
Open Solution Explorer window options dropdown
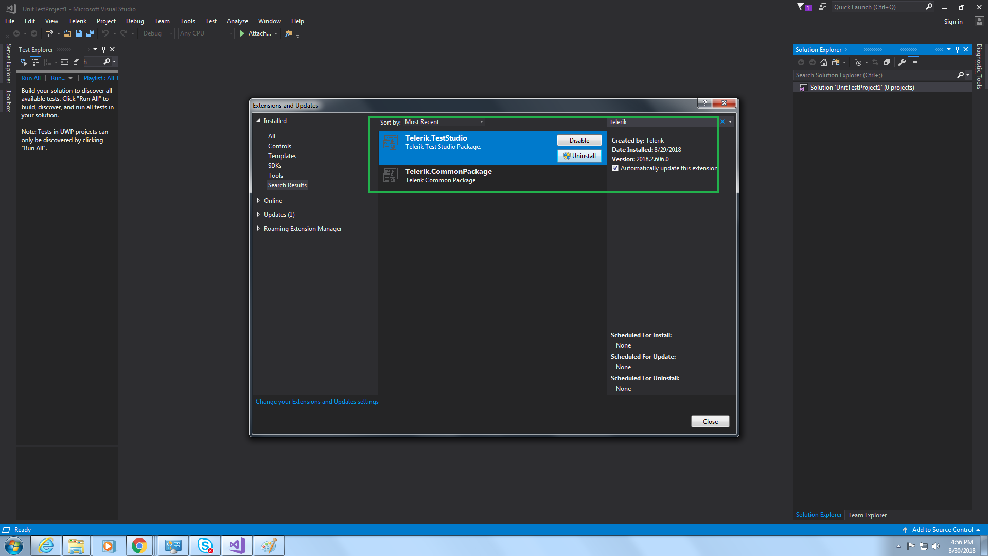[949, 50]
